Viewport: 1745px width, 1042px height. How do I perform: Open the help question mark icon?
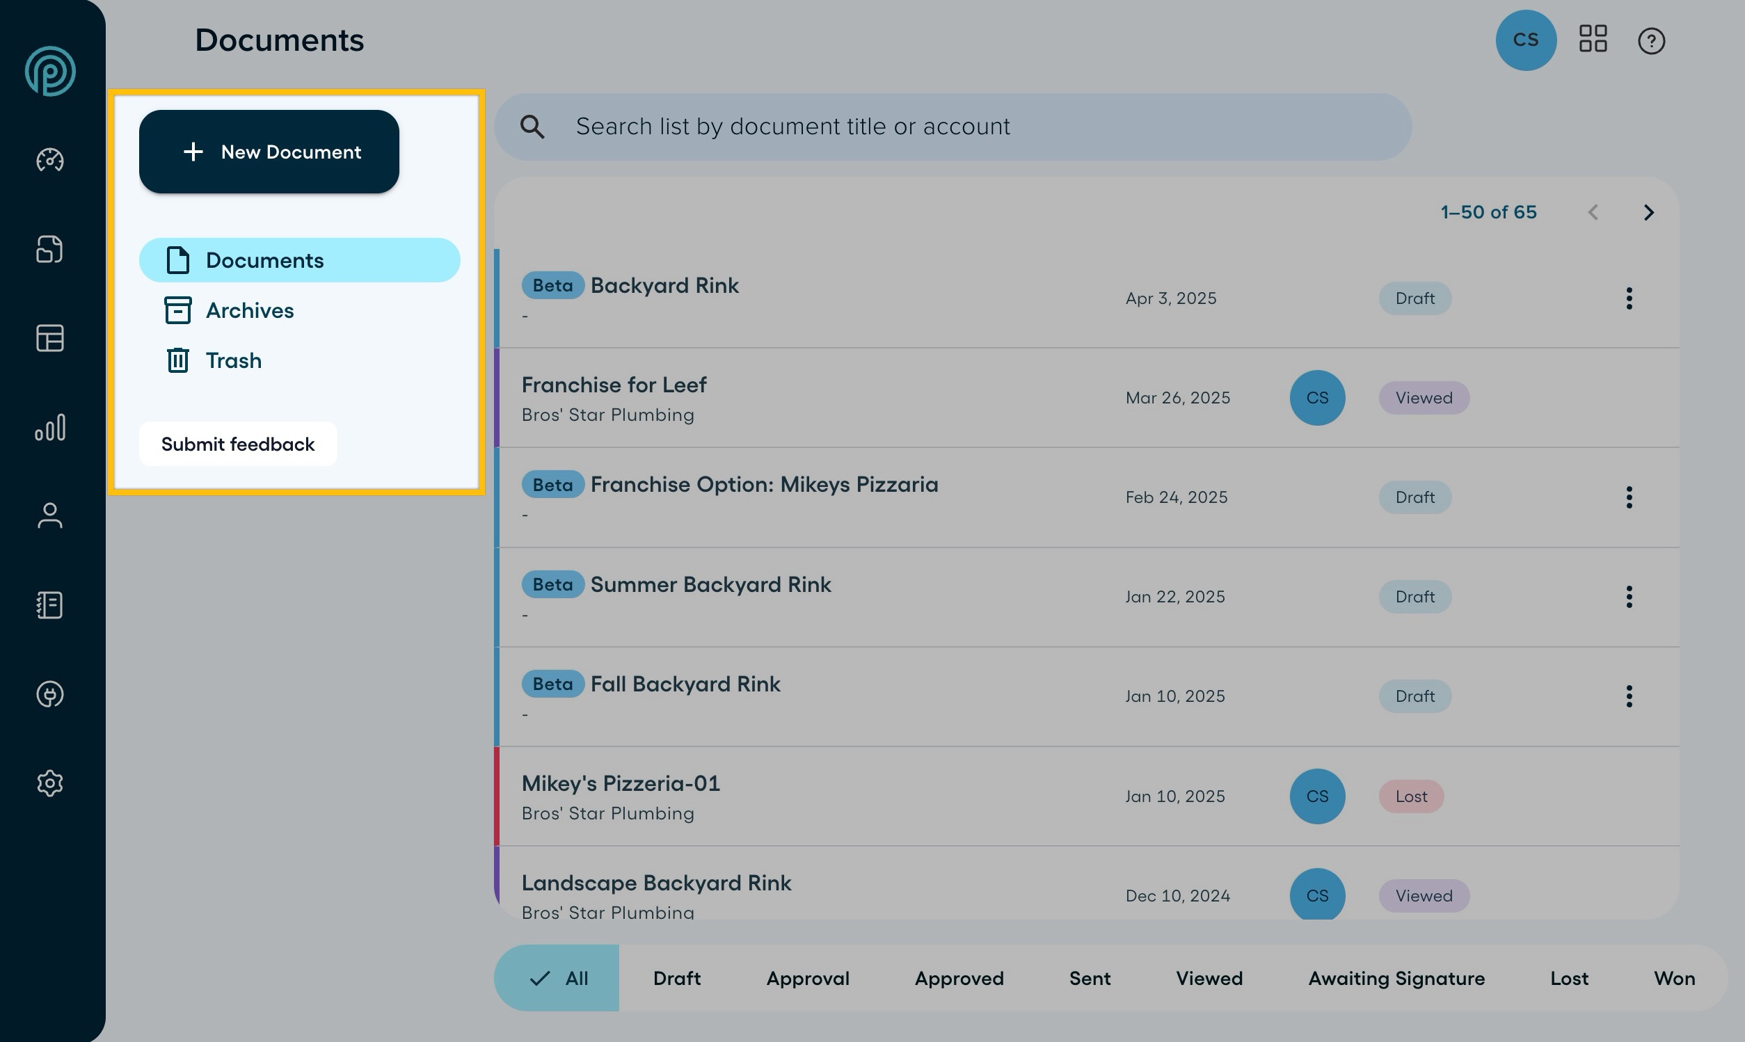(x=1651, y=41)
